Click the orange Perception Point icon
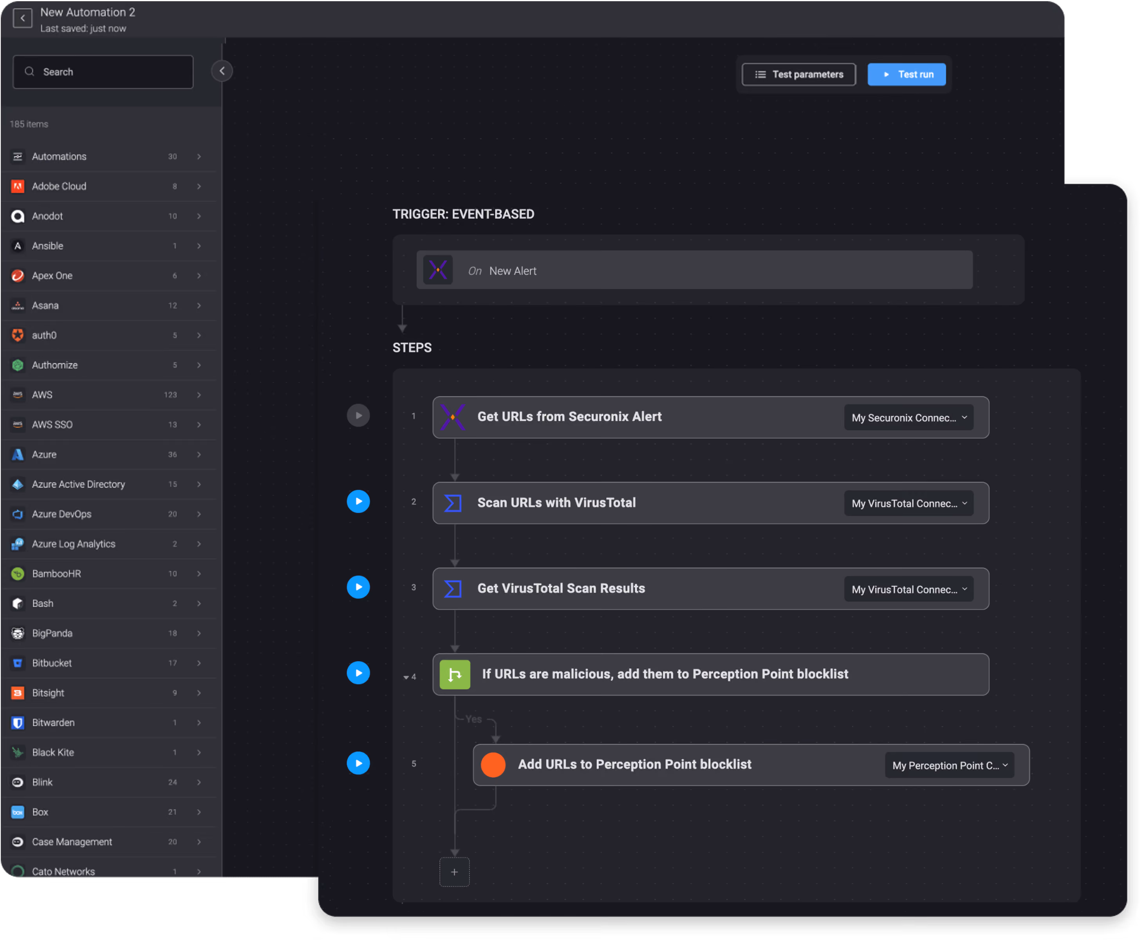This screenshot has height=940, width=1145. click(493, 765)
